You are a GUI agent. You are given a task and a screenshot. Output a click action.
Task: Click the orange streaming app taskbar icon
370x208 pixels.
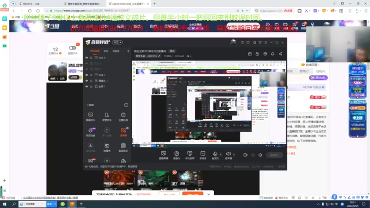pyautogui.click(x=72, y=204)
